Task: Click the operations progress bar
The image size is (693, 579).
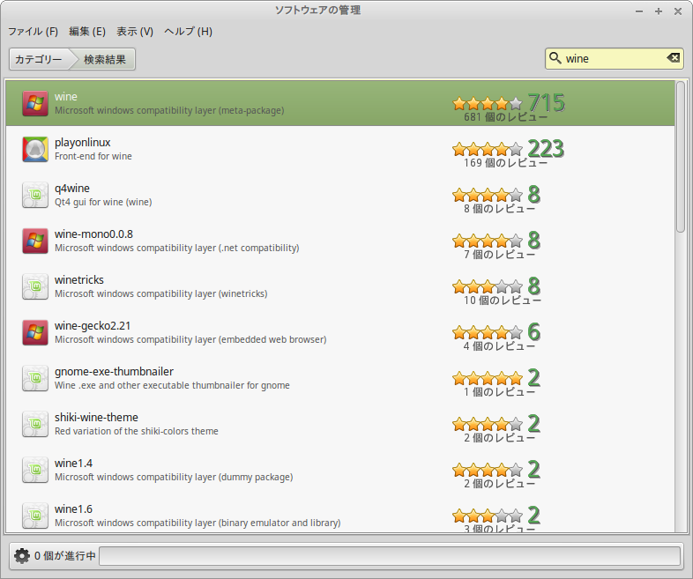Action: 390,555
